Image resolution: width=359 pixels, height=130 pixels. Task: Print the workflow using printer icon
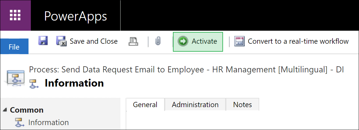[133, 41]
